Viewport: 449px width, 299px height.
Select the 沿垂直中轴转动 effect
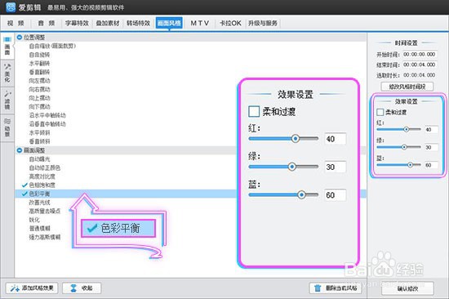[47, 124]
